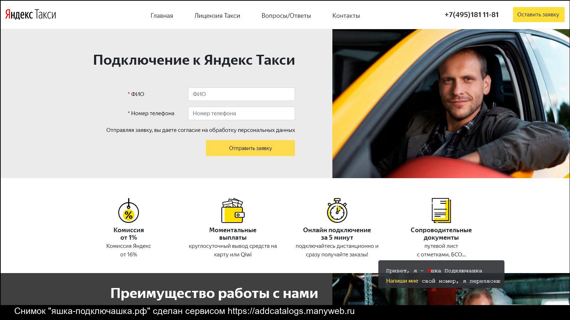Open the Главная menu item
Screen dimensions: 570x320
pyautogui.click(x=162, y=16)
